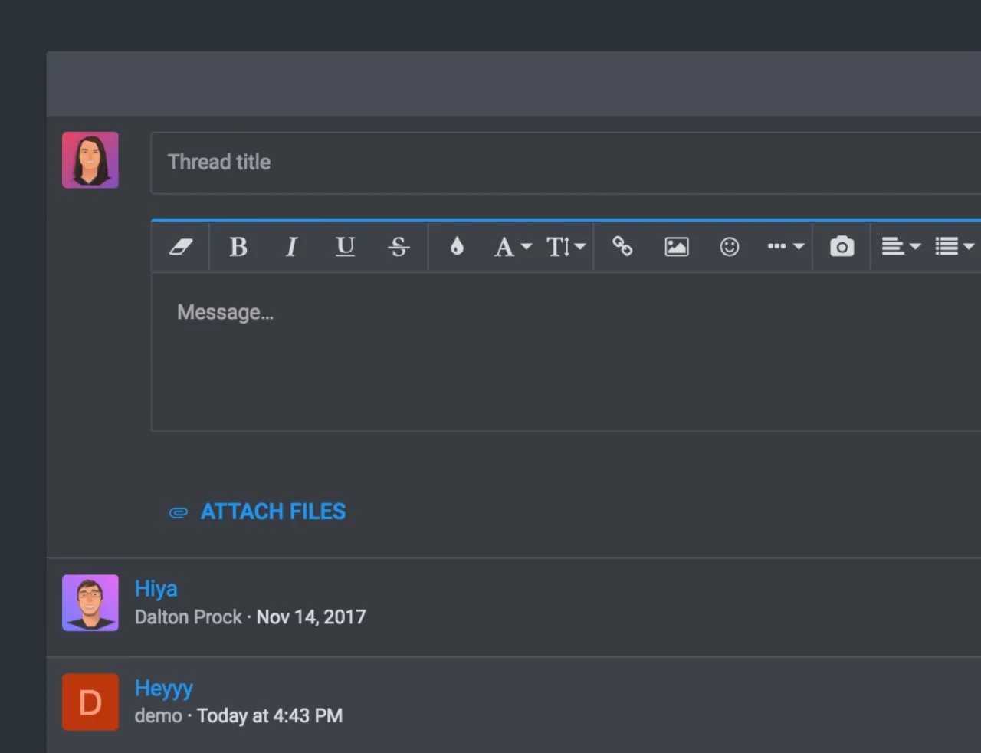Expand the font size dropdown
This screenshot has width=981, height=753.
click(x=565, y=247)
